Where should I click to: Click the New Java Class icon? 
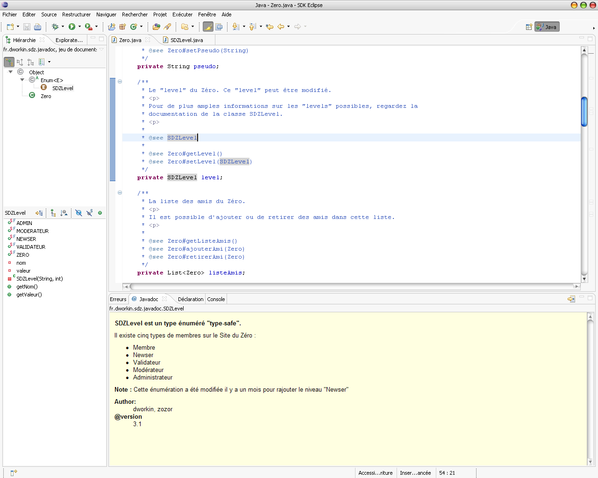pos(134,27)
